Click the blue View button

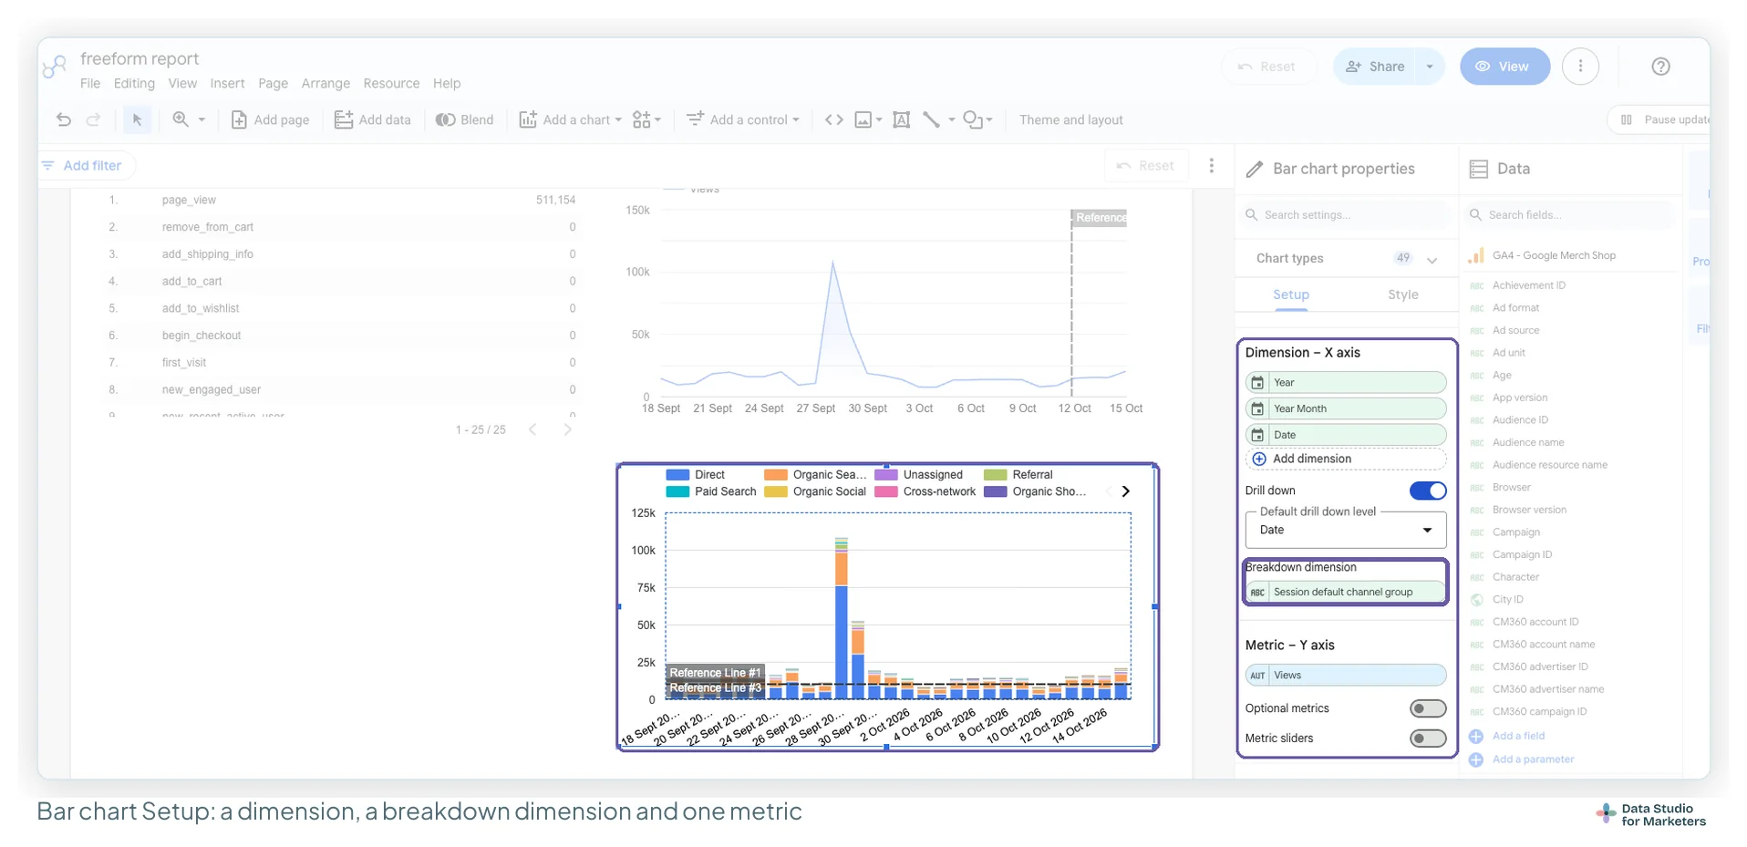[1504, 67]
